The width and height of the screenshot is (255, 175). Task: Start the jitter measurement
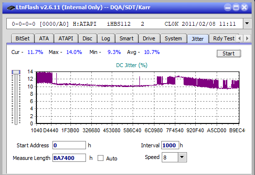pyautogui.click(x=228, y=53)
